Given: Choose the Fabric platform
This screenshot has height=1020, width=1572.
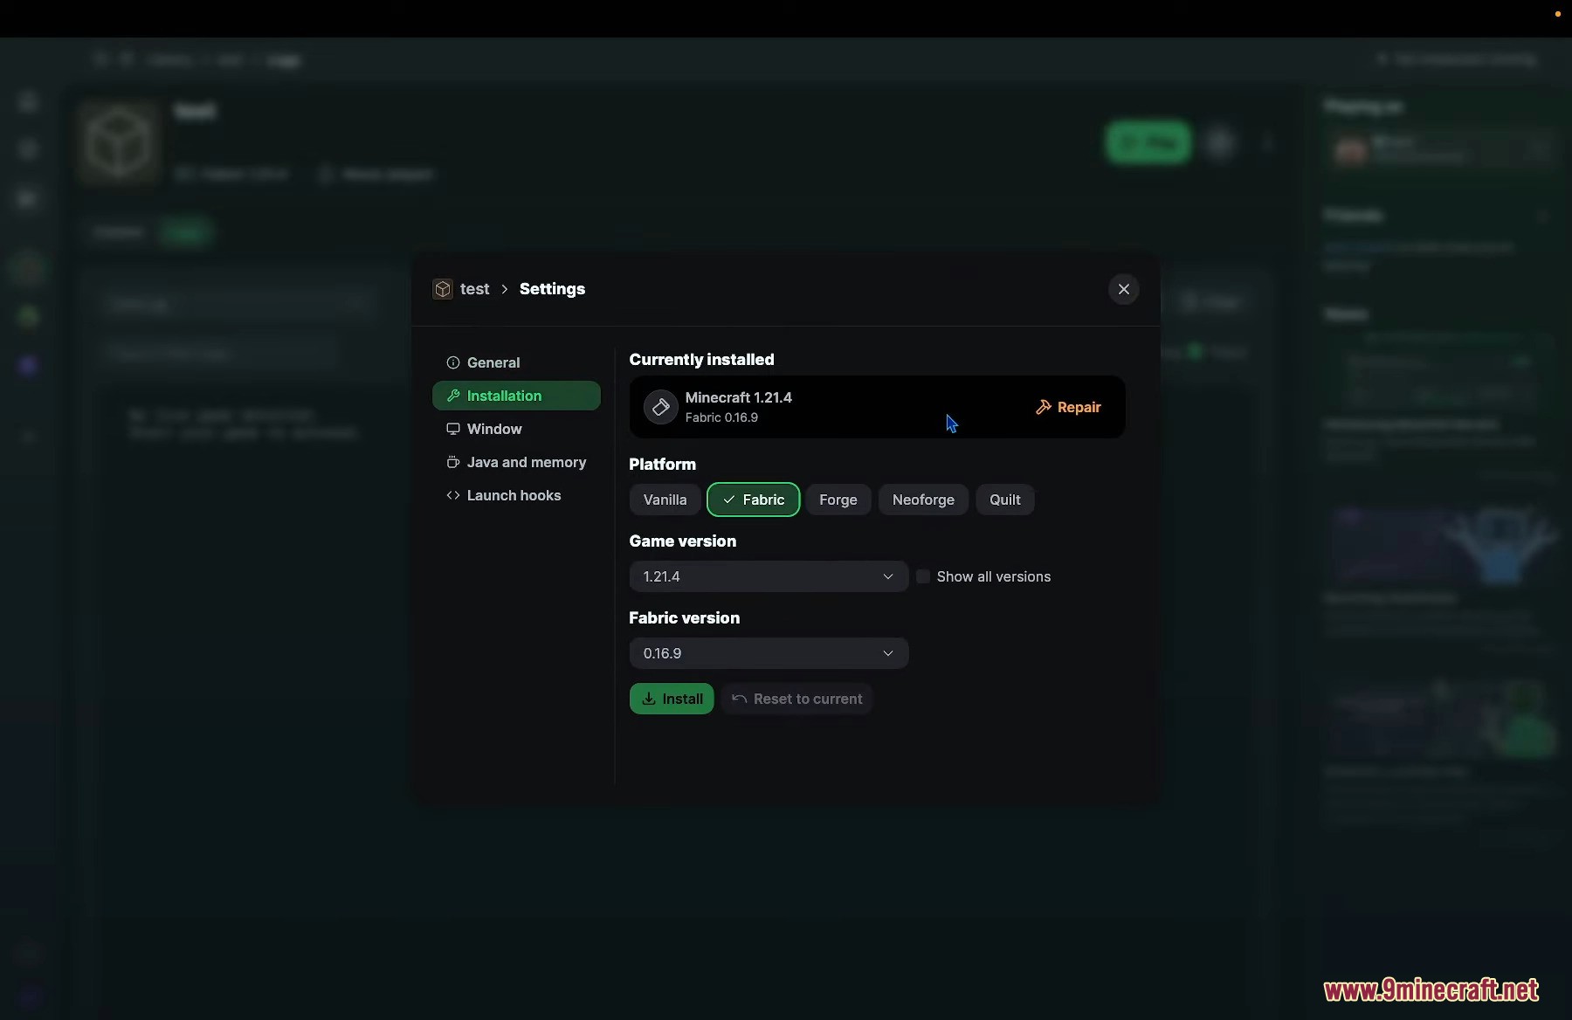Looking at the screenshot, I should point(753,500).
